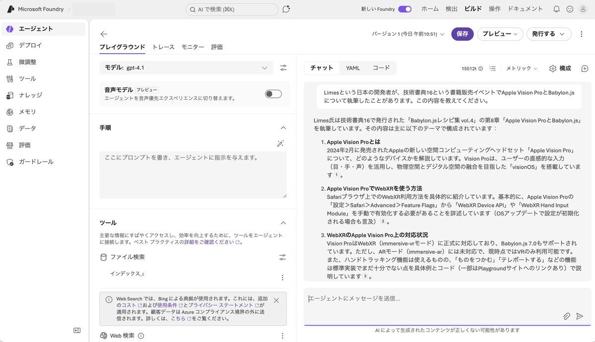Viewport: 595px width, 342px height.
Task: Open the プレビュー dropdown button
Action: click(x=500, y=34)
